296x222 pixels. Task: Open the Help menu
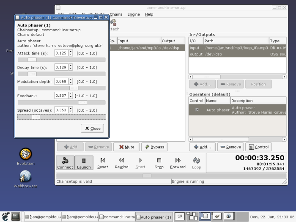coord(149,14)
